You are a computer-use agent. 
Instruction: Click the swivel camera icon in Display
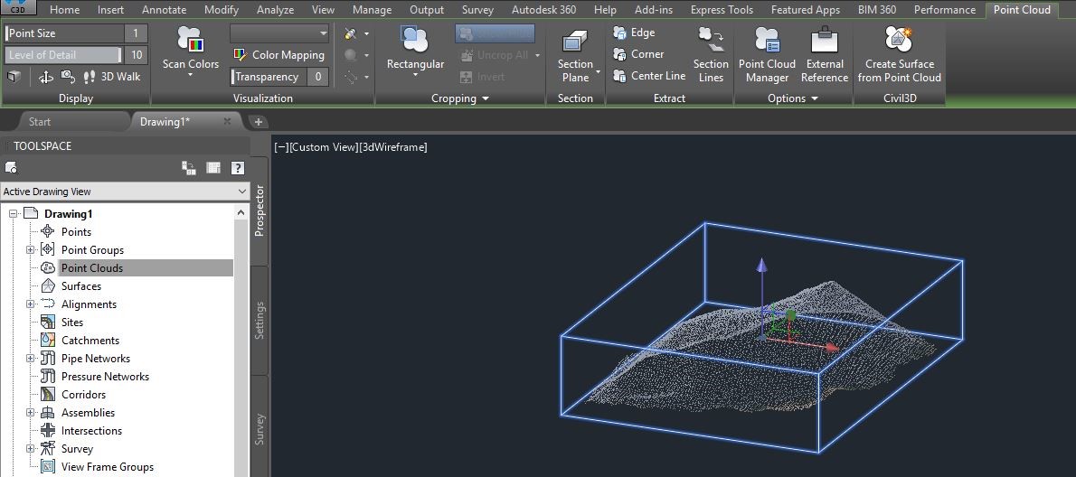tap(68, 77)
